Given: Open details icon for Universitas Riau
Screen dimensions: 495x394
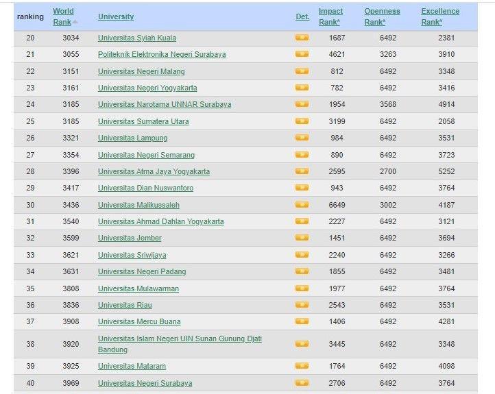Looking at the screenshot, I should click(x=302, y=305).
